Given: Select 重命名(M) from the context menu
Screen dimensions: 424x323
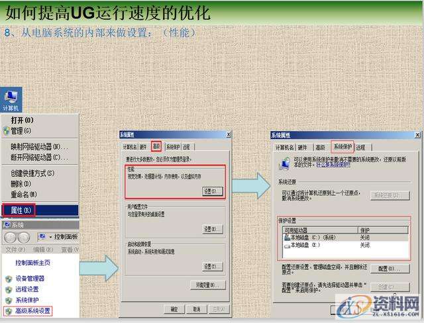Looking at the screenshot, I should [24, 195].
